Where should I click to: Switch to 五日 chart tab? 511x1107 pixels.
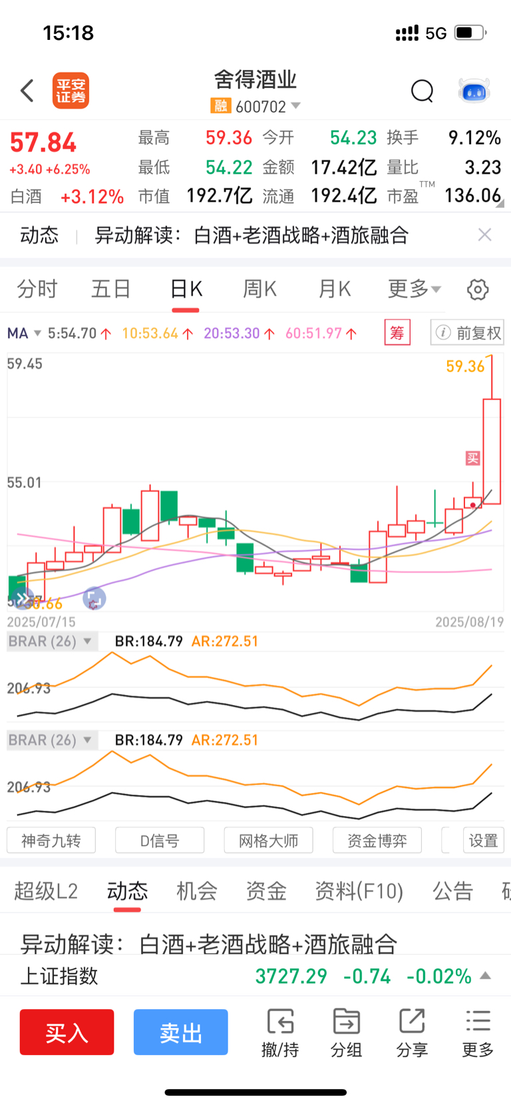point(111,289)
